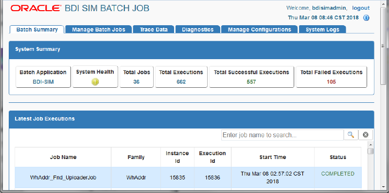389x193 pixels.
Task: Select the WhAddr_Fnd_UploaderJob row name
Action: [63, 177]
